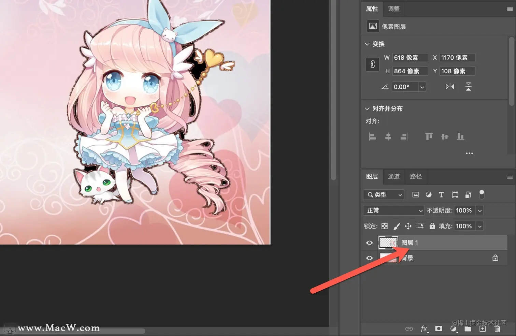This screenshot has height=336, width=516.
Task: Lock image pixels brush icon
Action: tap(397, 226)
